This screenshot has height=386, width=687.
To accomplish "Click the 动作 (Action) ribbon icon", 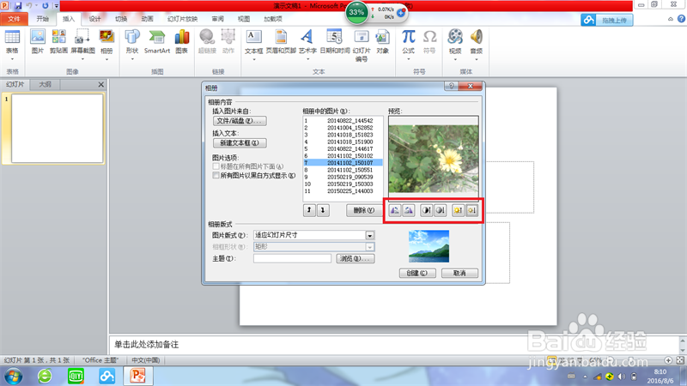I will click(228, 42).
